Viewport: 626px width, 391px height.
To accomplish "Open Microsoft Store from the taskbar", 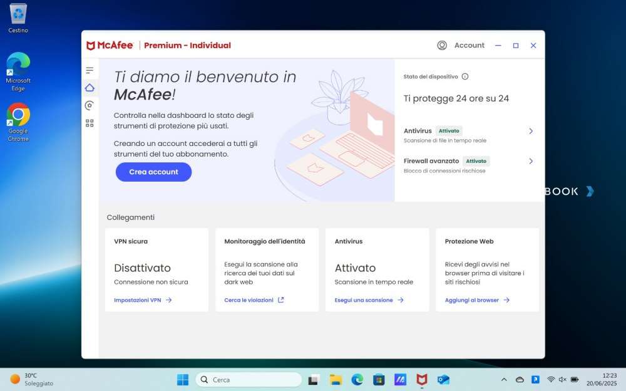I will (379, 379).
